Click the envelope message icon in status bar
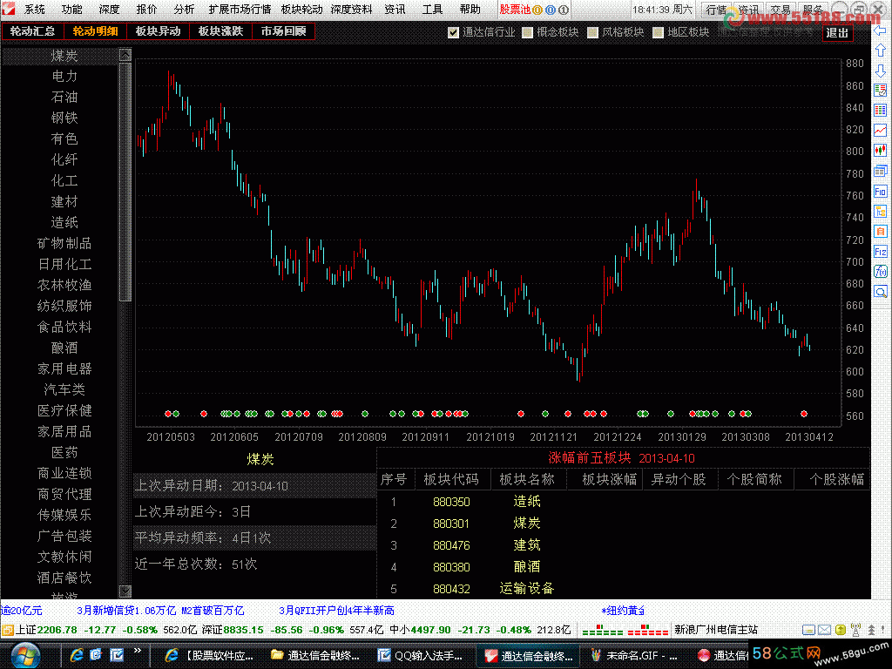892x669 pixels. pyautogui.click(x=824, y=630)
